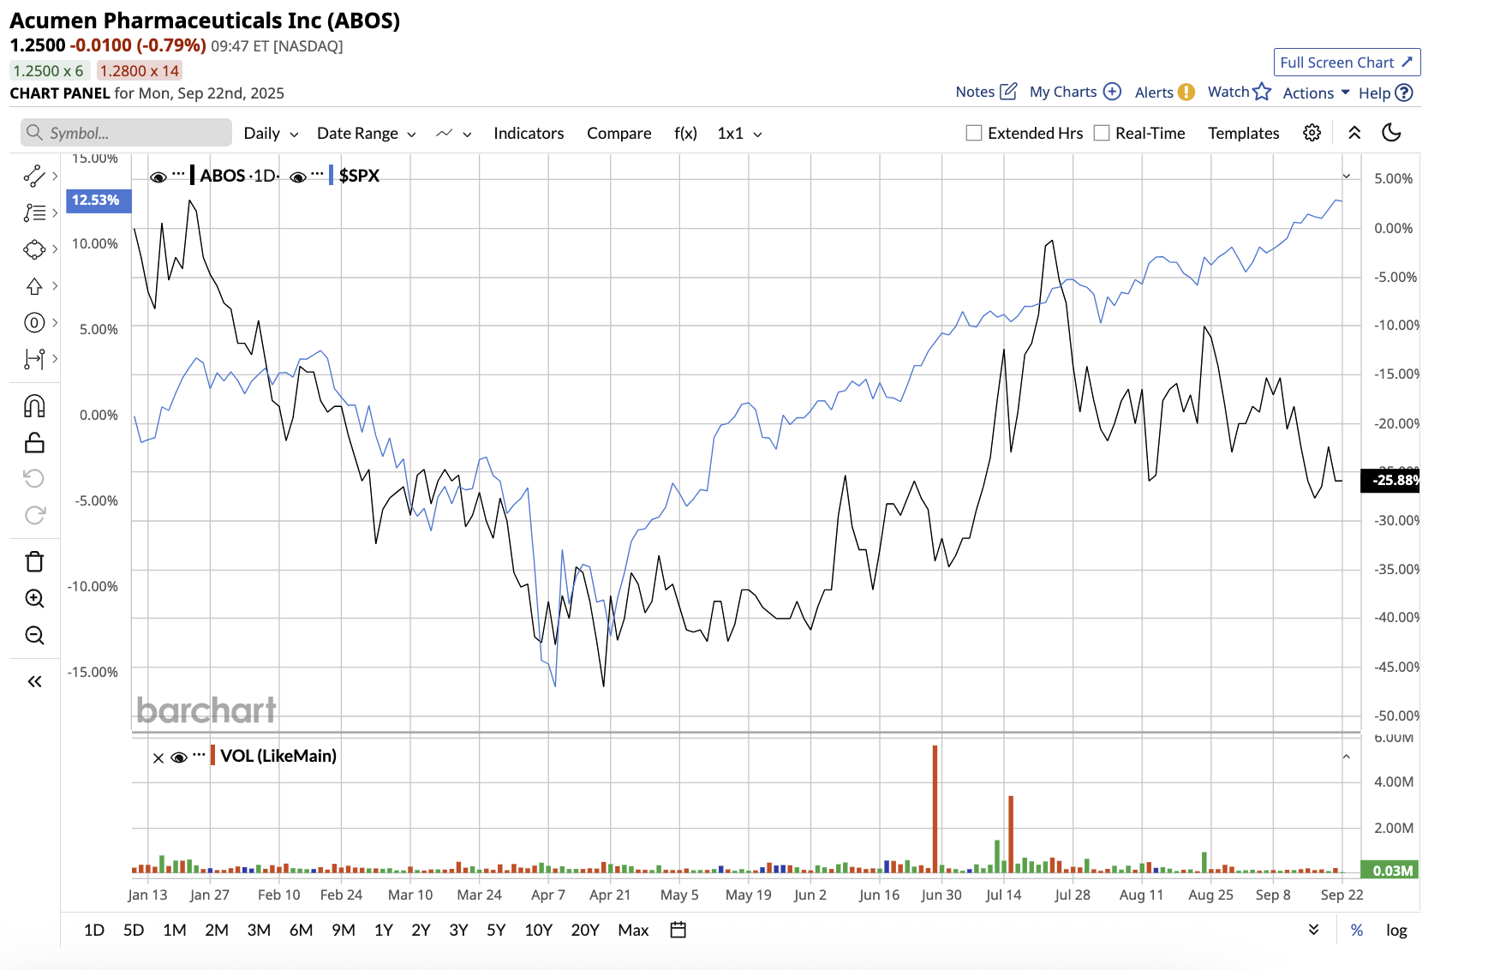
Task: Enable the Real-Time checkbox
Action: coord(1102,133)
